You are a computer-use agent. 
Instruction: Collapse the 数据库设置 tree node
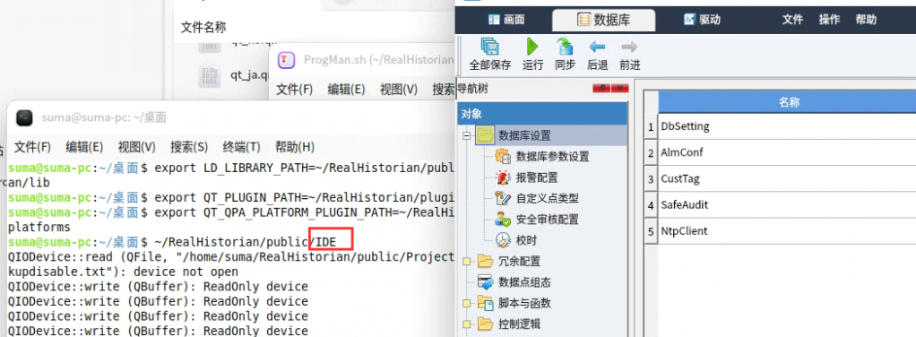point(466,135)
